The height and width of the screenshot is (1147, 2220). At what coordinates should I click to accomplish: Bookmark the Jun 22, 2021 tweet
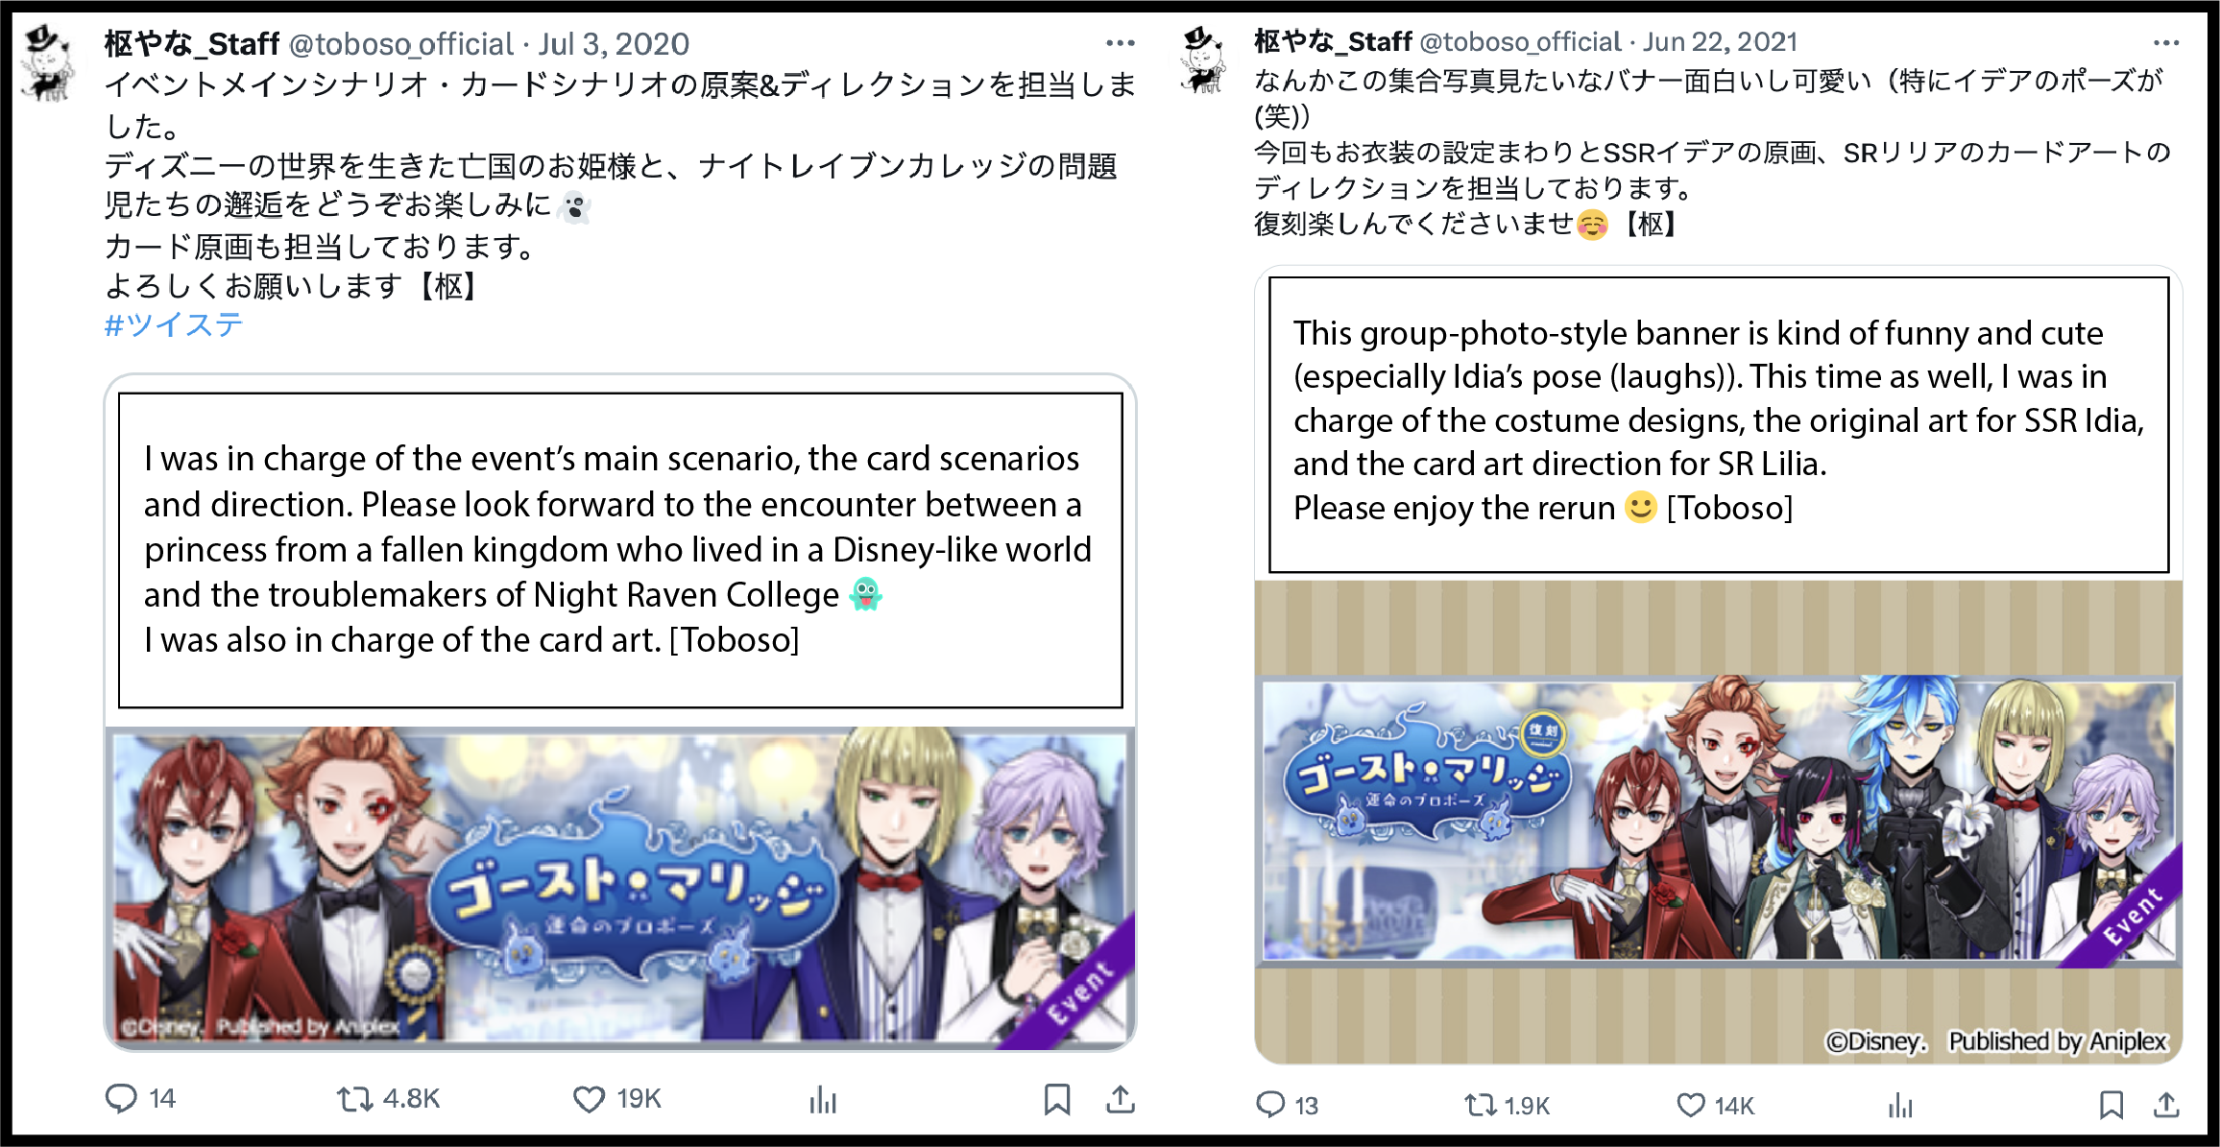pyautogui.click(x=2111, y=1106)
